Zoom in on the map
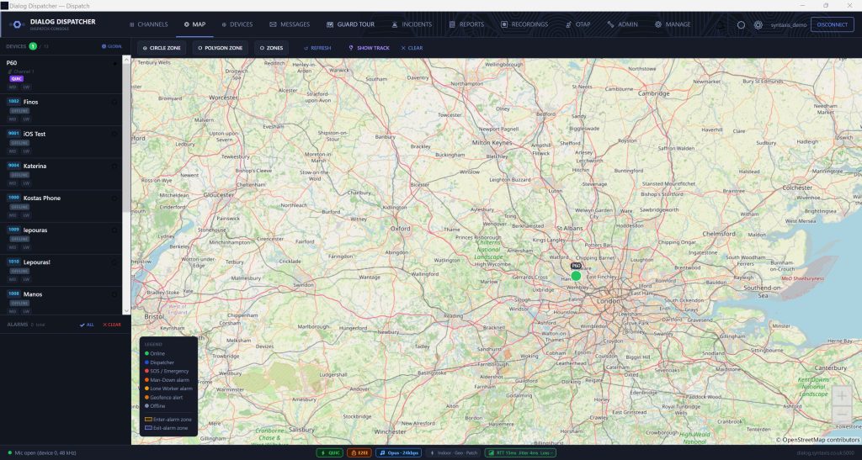Screen dimensions: 862x460 tap(842, 395)
